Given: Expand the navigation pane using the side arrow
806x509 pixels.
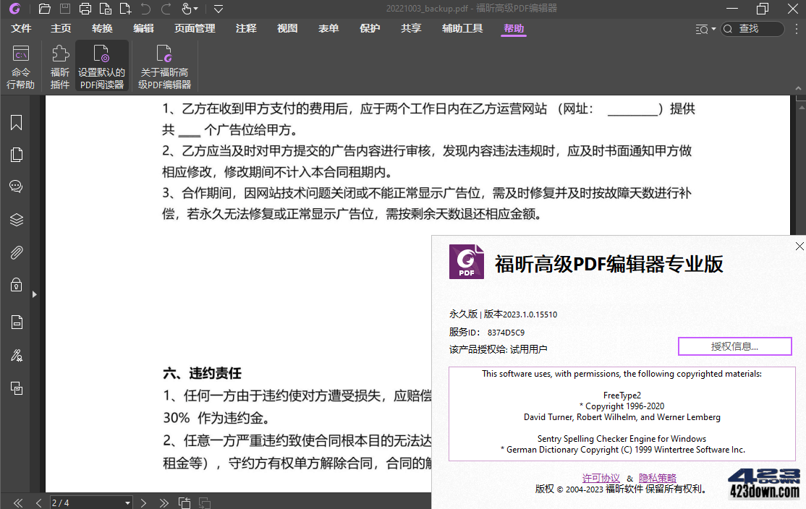Looking at the screenshot, I should pyautogui.click(x=33, y=294).
